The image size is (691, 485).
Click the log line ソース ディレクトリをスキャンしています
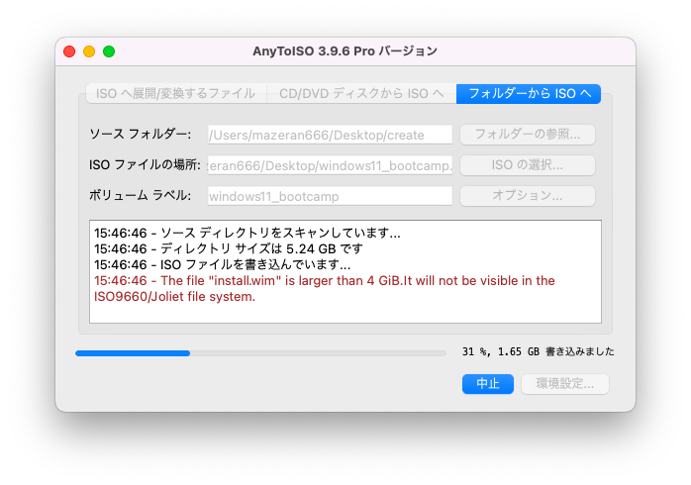(247, 233)
